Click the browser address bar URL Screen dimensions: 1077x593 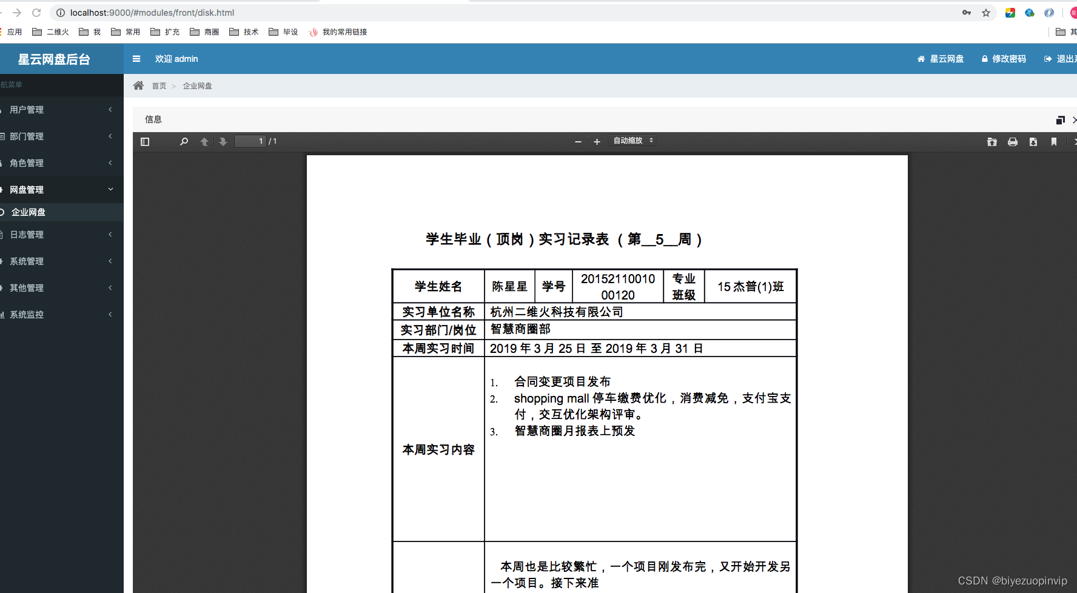[152, 13]
